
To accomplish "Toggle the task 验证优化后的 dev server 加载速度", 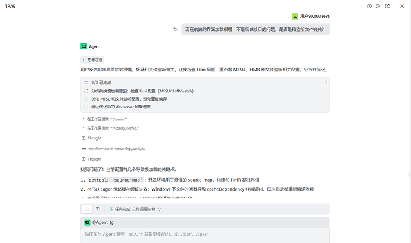I will coord(86,107).
